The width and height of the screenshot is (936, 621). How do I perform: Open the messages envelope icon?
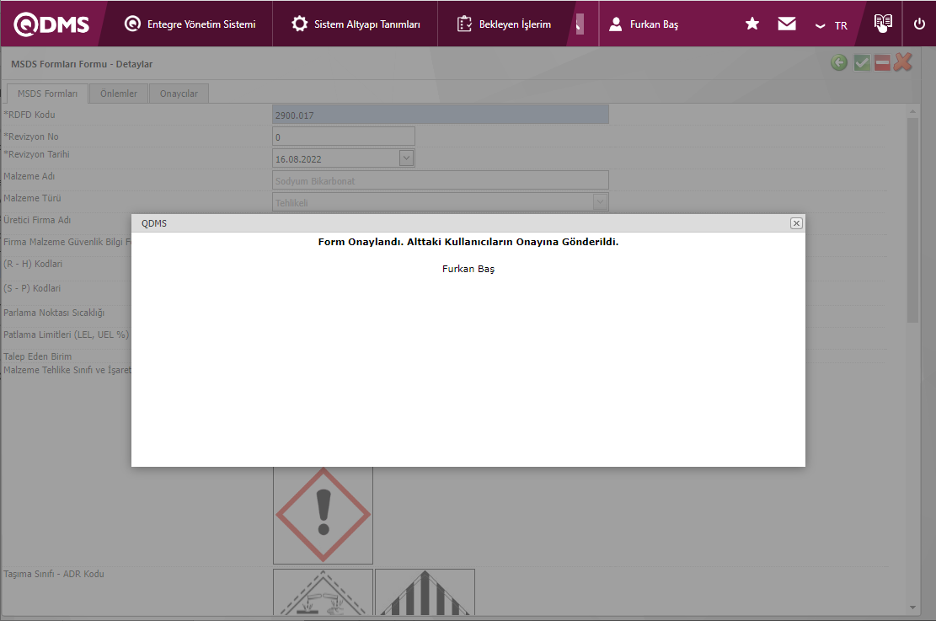pos(787,24)
